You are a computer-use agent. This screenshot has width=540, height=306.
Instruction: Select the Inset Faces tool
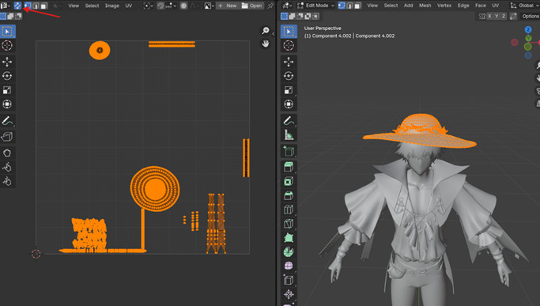(289, 181)
